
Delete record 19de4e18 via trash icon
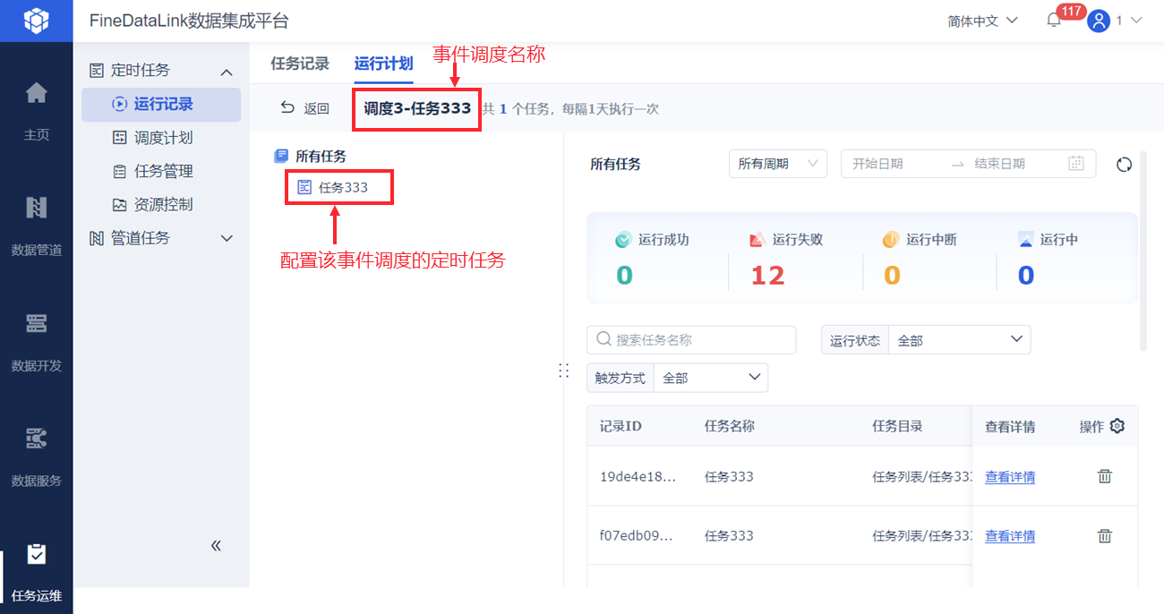pos(1105,476)
